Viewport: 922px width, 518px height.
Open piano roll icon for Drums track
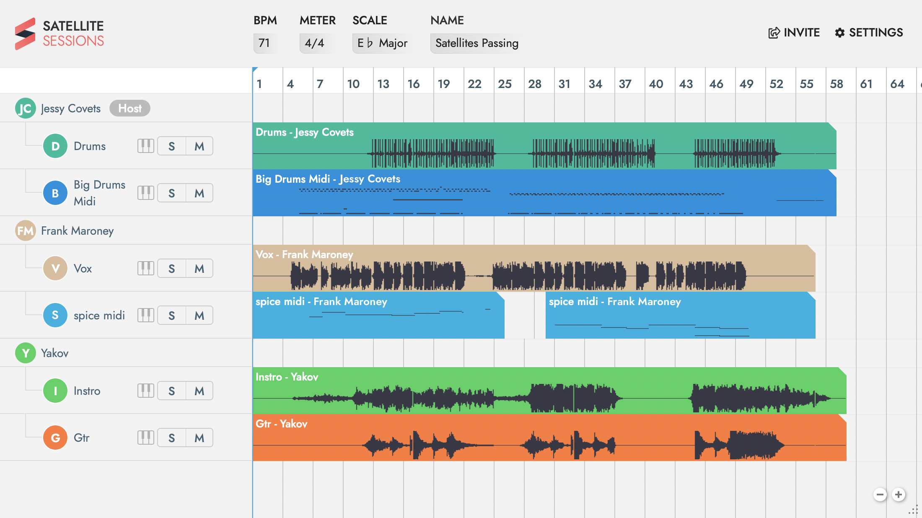click(145, 146)
